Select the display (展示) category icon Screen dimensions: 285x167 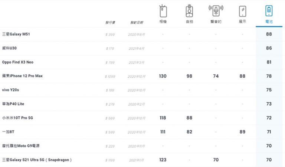click(x=242, y=11)
